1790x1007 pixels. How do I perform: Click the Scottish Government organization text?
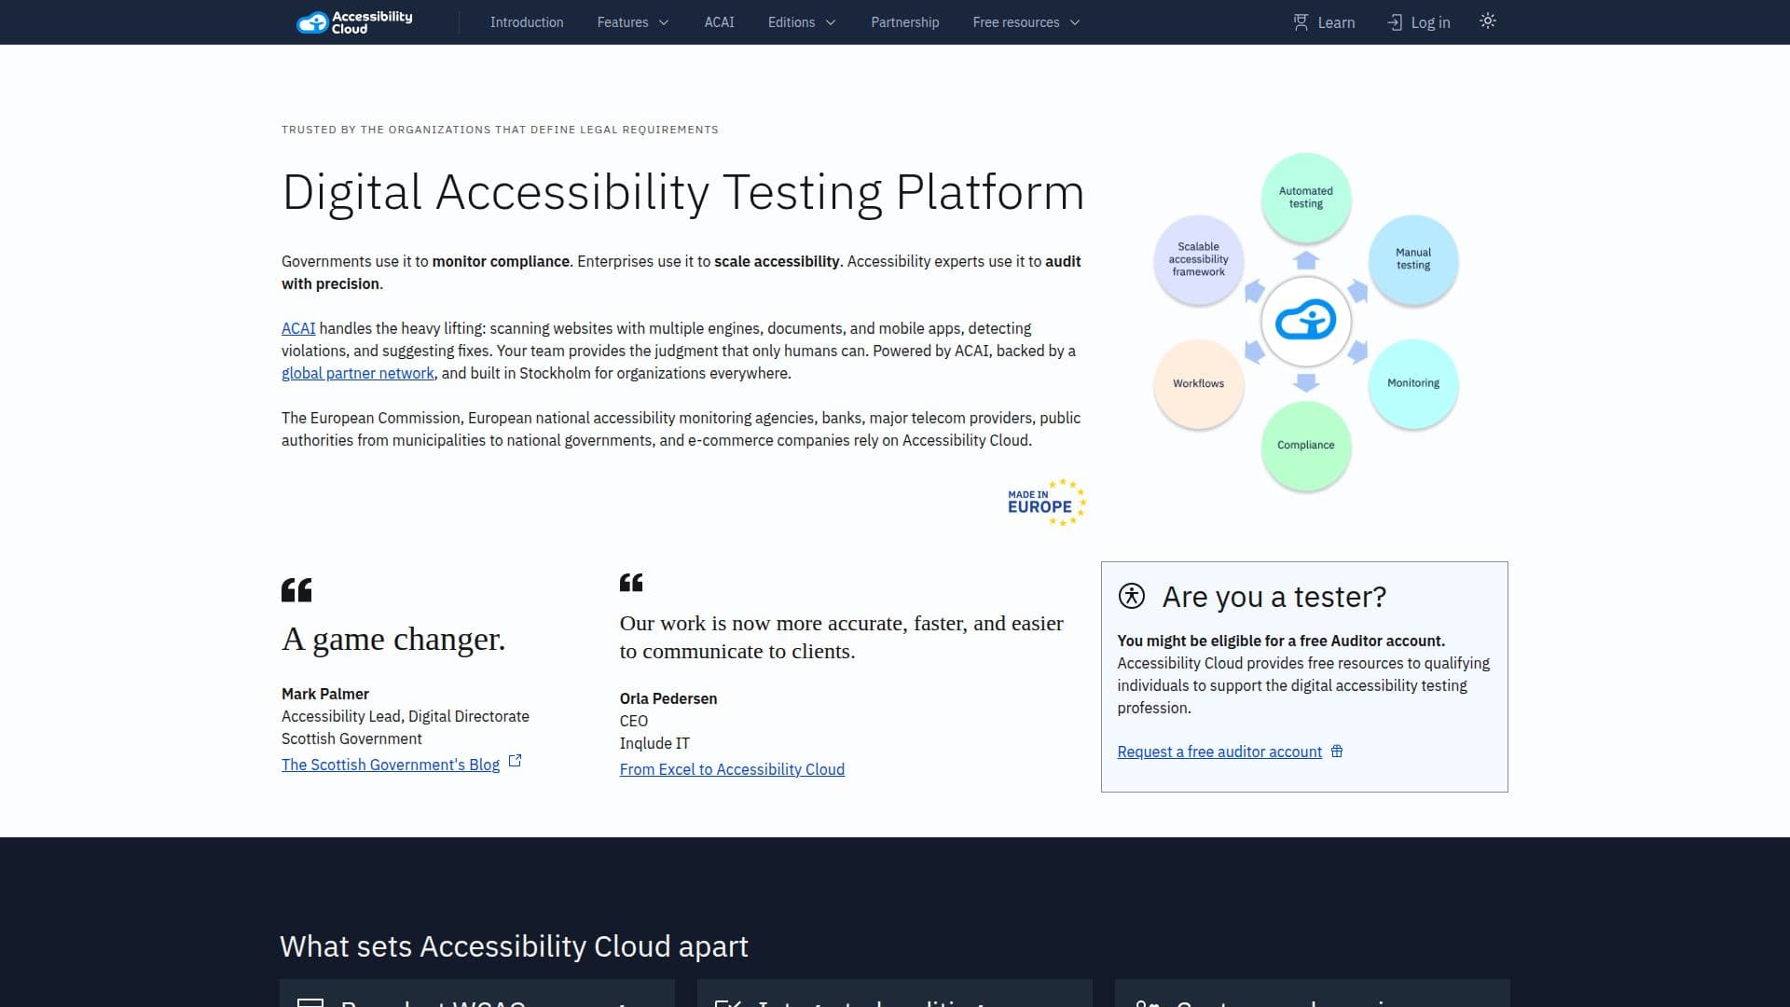[351, 738]
